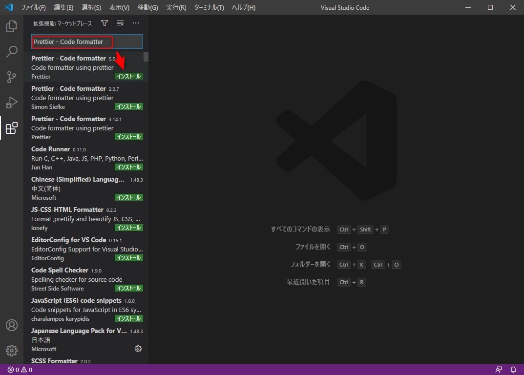The height and width of the screenshot is (375, 524).
Task: Open the Explorer view in activity bar
Action: coord(12,26)
